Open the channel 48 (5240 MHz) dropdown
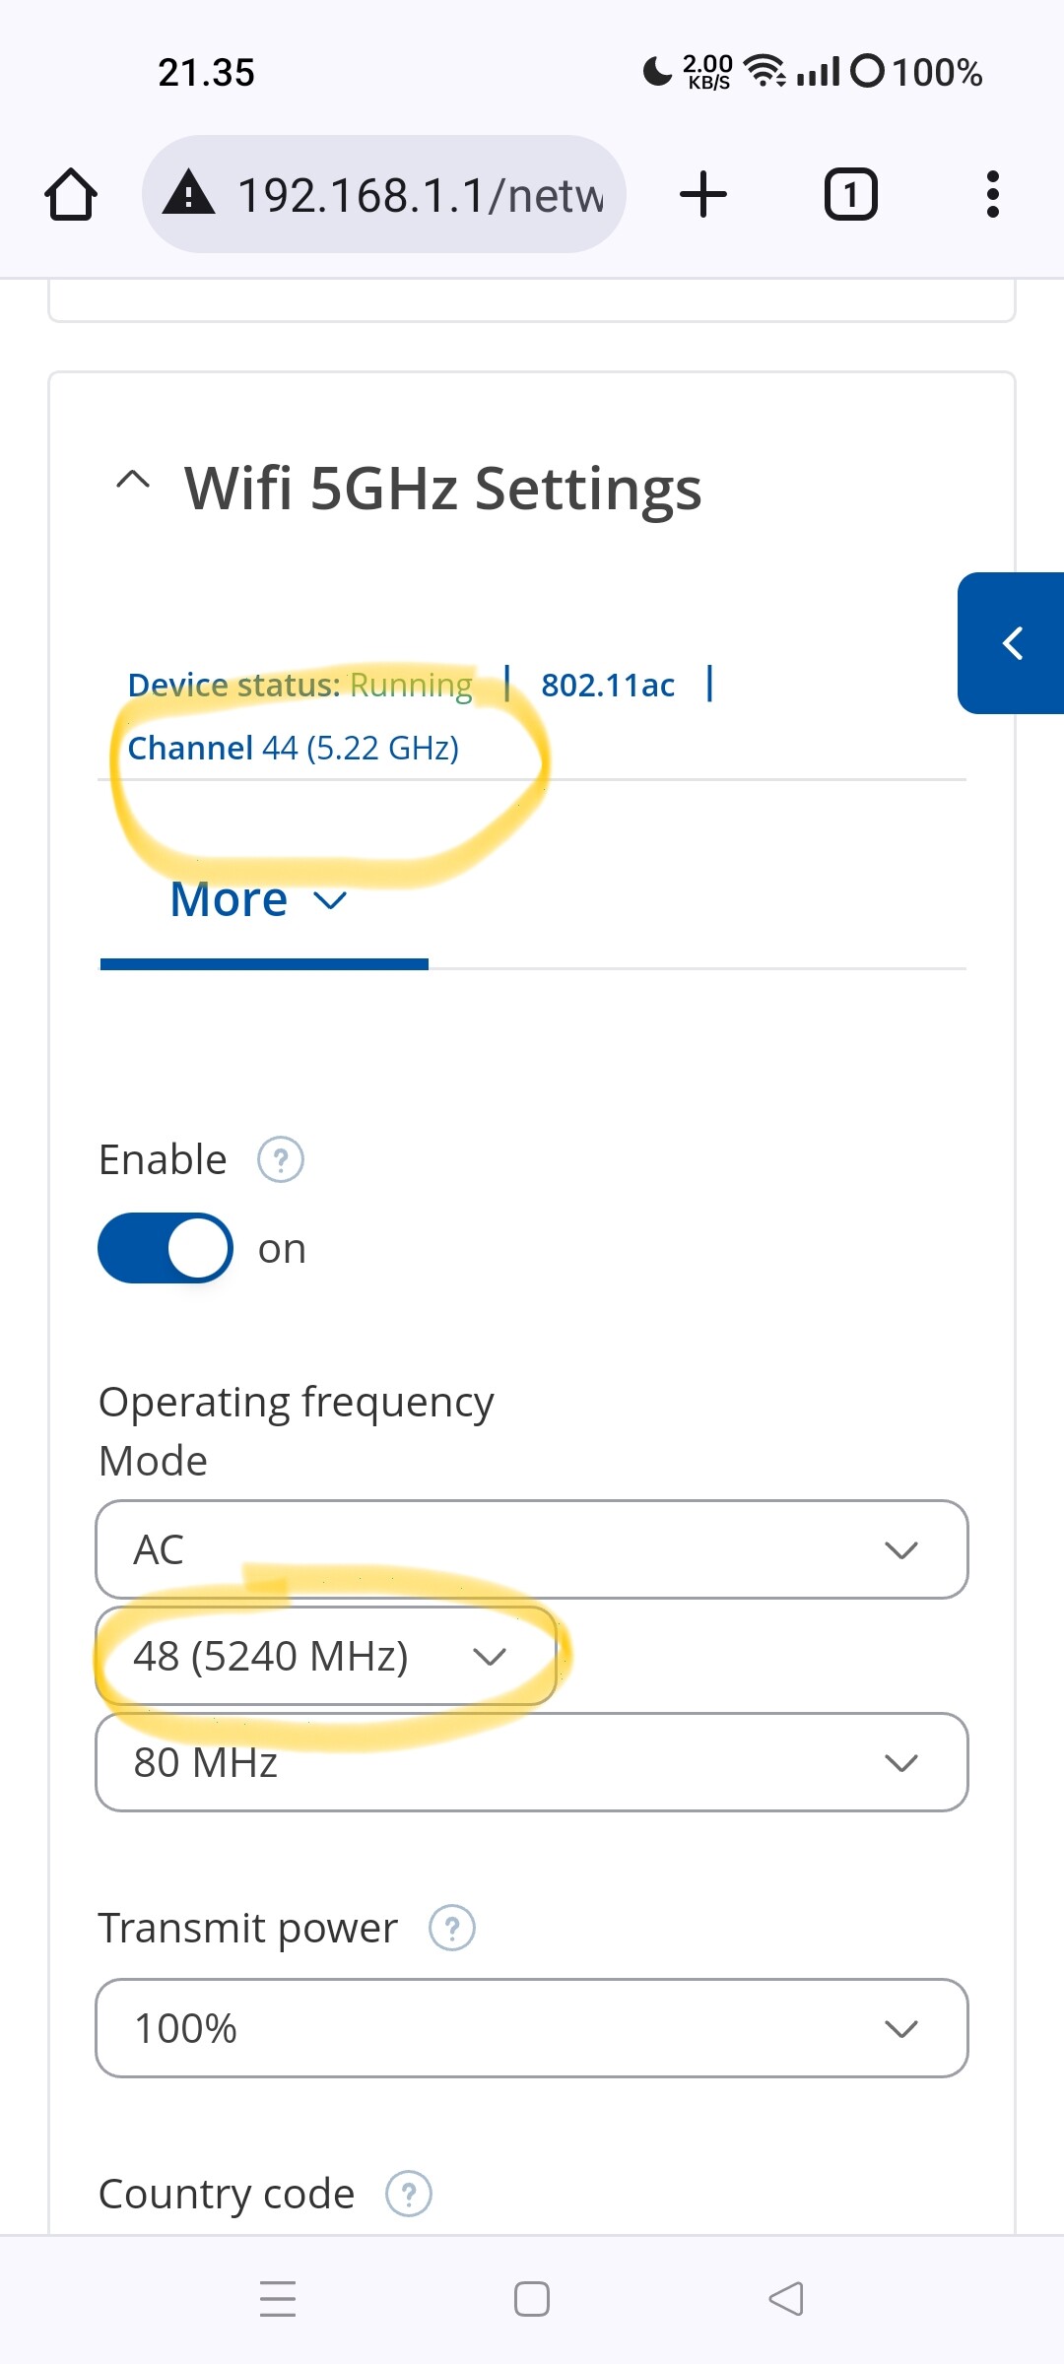Image resolution: width=1064 pixels, height=2364 pixels. click(326, 1656)
